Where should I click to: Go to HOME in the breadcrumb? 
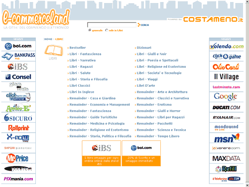click(48, 39)
